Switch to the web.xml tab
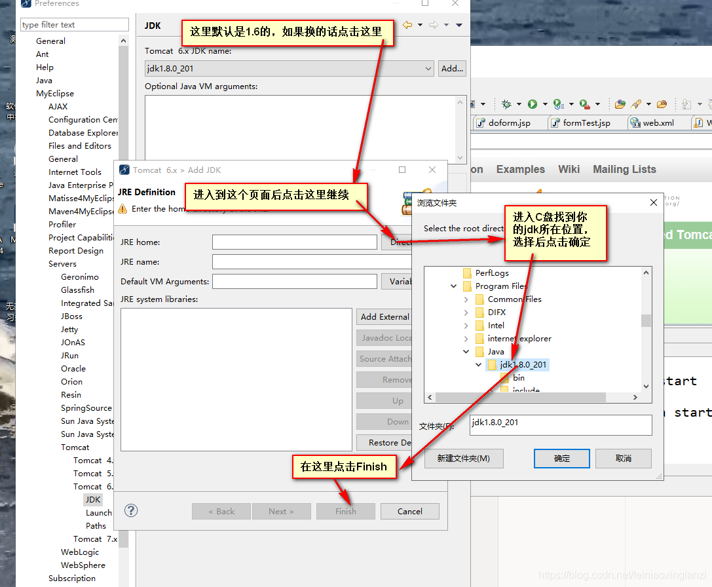Screen dimensions: 712x587 click(x=658, y=122)
